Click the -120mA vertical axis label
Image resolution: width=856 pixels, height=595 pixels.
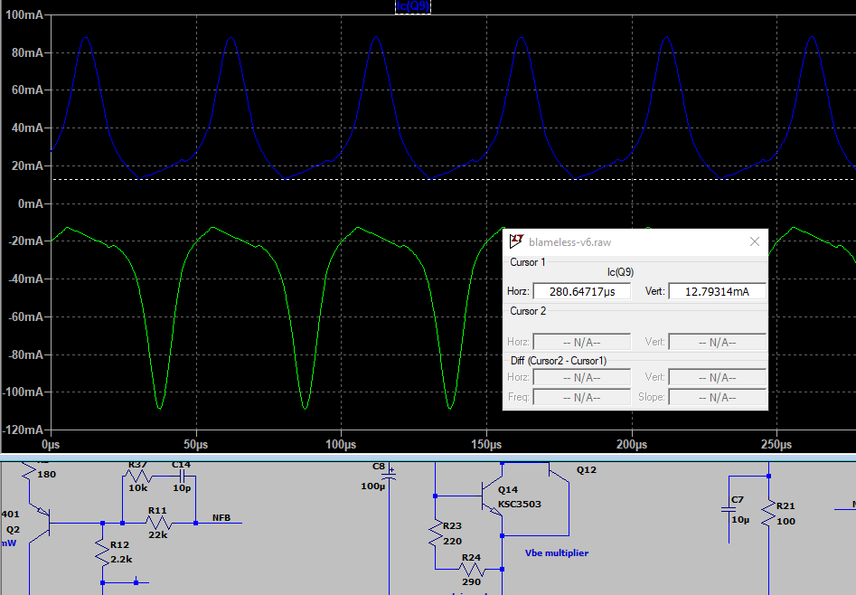pyautogui.click(x=23, y=430)
